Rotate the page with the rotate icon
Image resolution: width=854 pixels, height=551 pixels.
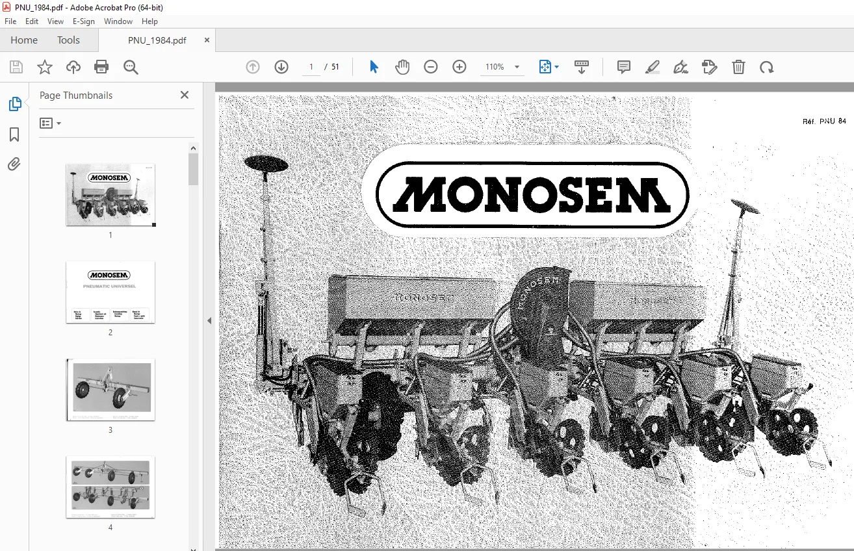point(767,67)
